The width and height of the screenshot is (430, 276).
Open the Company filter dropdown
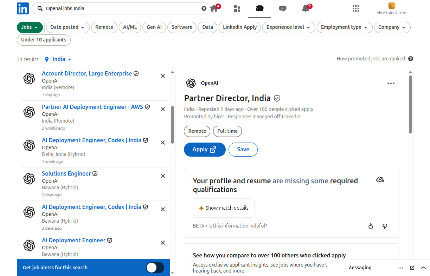click(392, 27)
